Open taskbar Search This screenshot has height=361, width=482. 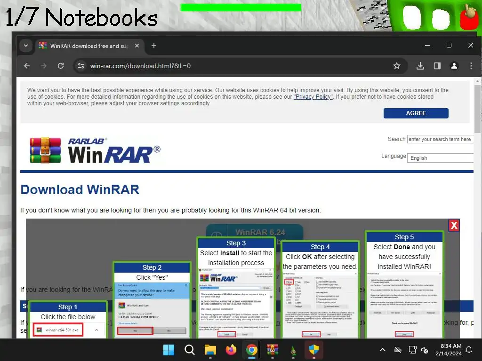tap(189, 350)
